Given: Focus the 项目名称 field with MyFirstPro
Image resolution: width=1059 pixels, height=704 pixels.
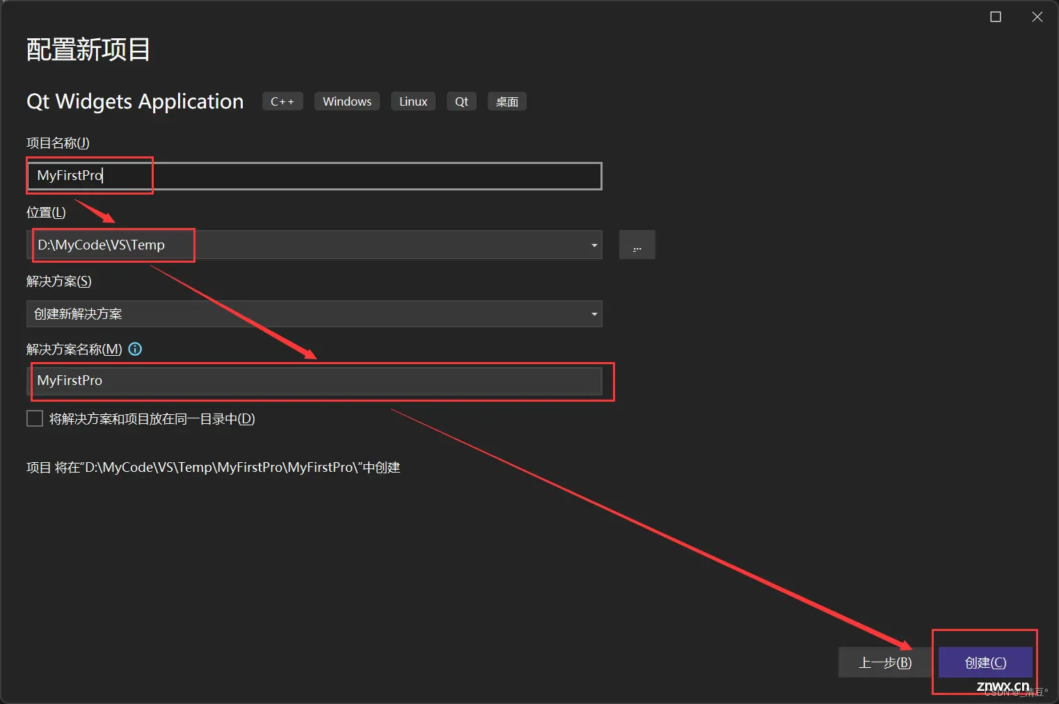Looking at the screenshot, I should (314, 176).
